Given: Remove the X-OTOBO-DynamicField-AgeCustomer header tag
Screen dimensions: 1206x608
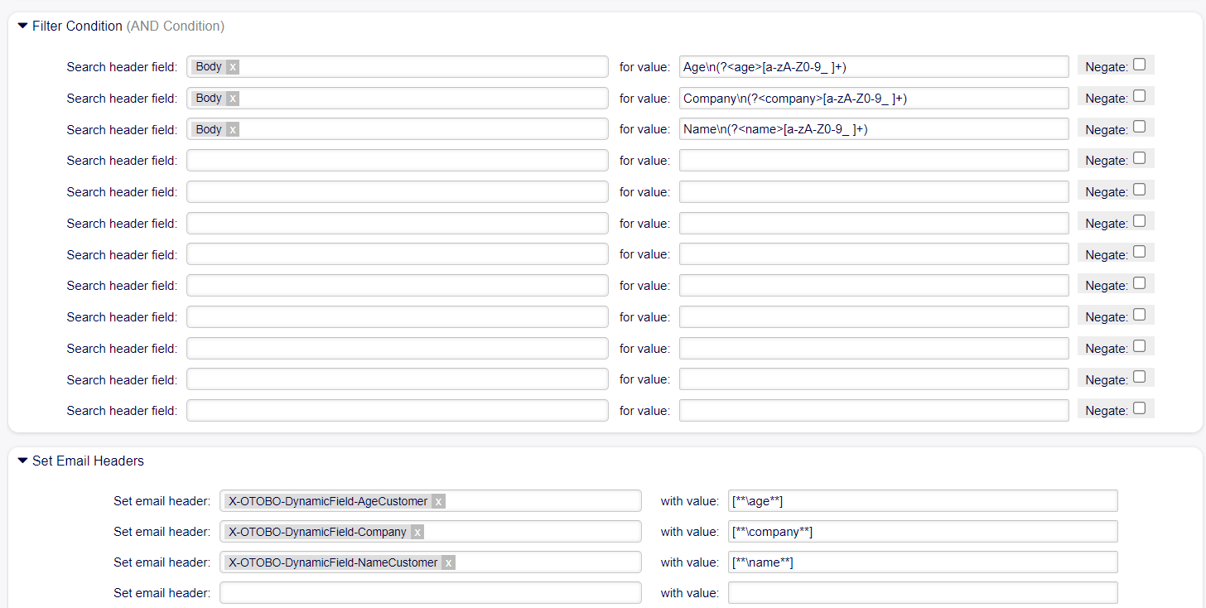Looking at the screenshot, I should pos(438,501).
